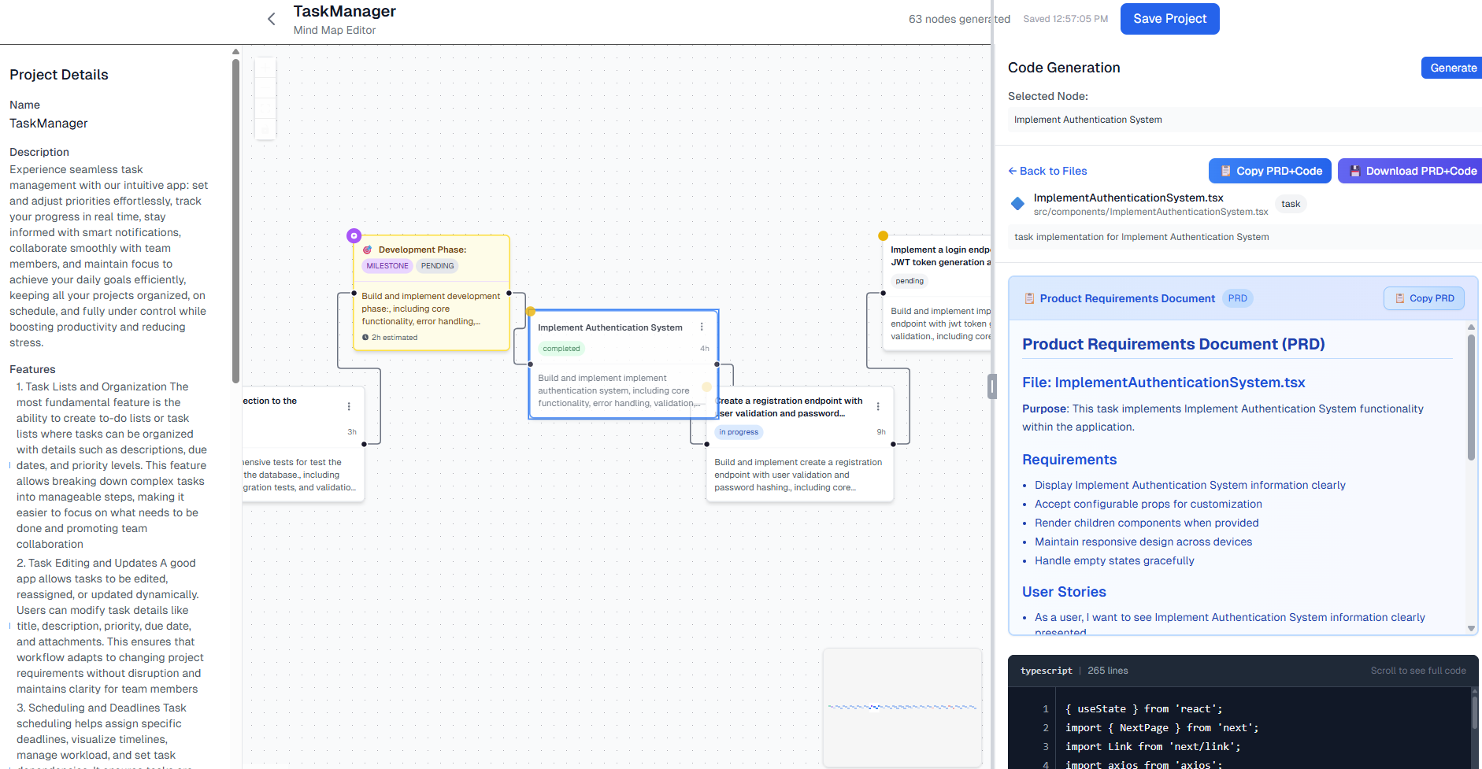Click the back arrow beside TaskManager title

pyautogui.click(x=272, y=19)
